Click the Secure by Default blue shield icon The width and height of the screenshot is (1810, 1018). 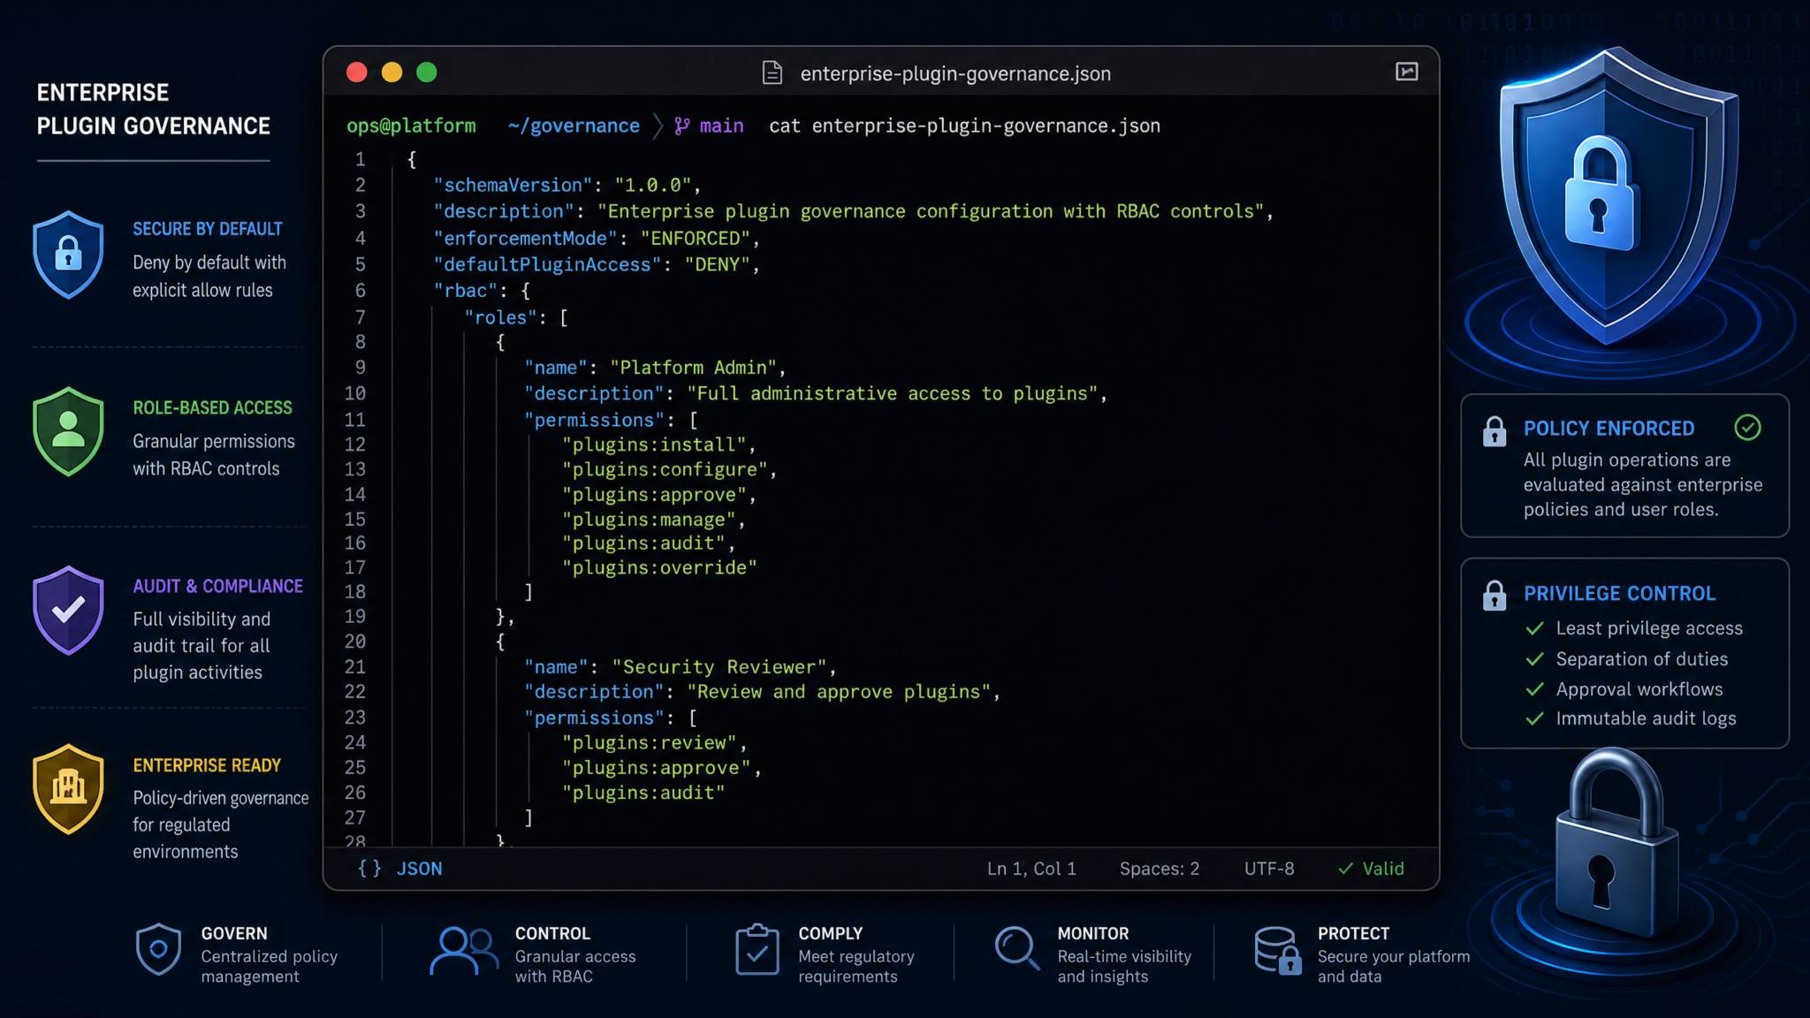pos(68,254)
